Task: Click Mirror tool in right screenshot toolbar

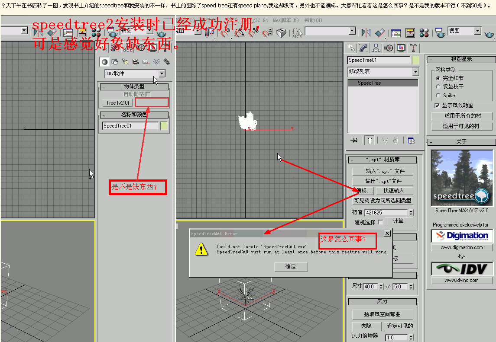Action: point(366,33)
